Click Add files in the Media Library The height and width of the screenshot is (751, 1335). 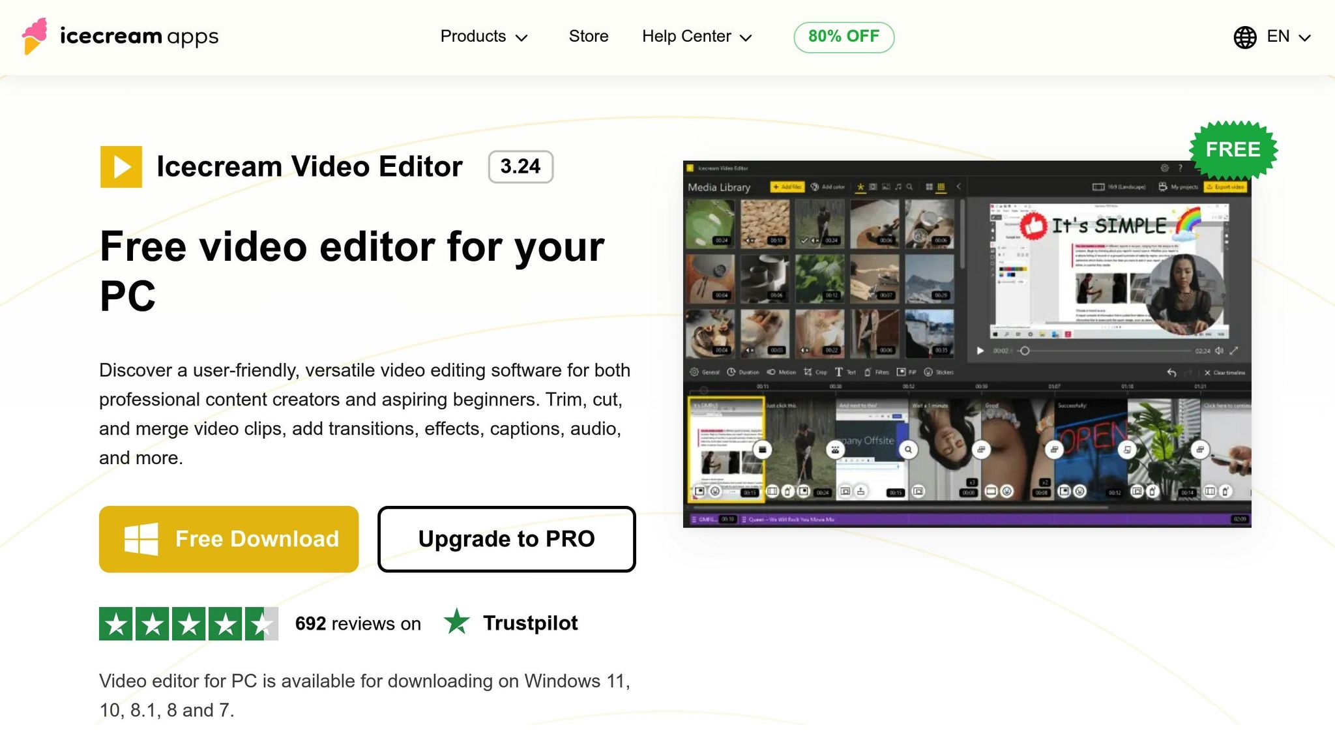[787, 187]
